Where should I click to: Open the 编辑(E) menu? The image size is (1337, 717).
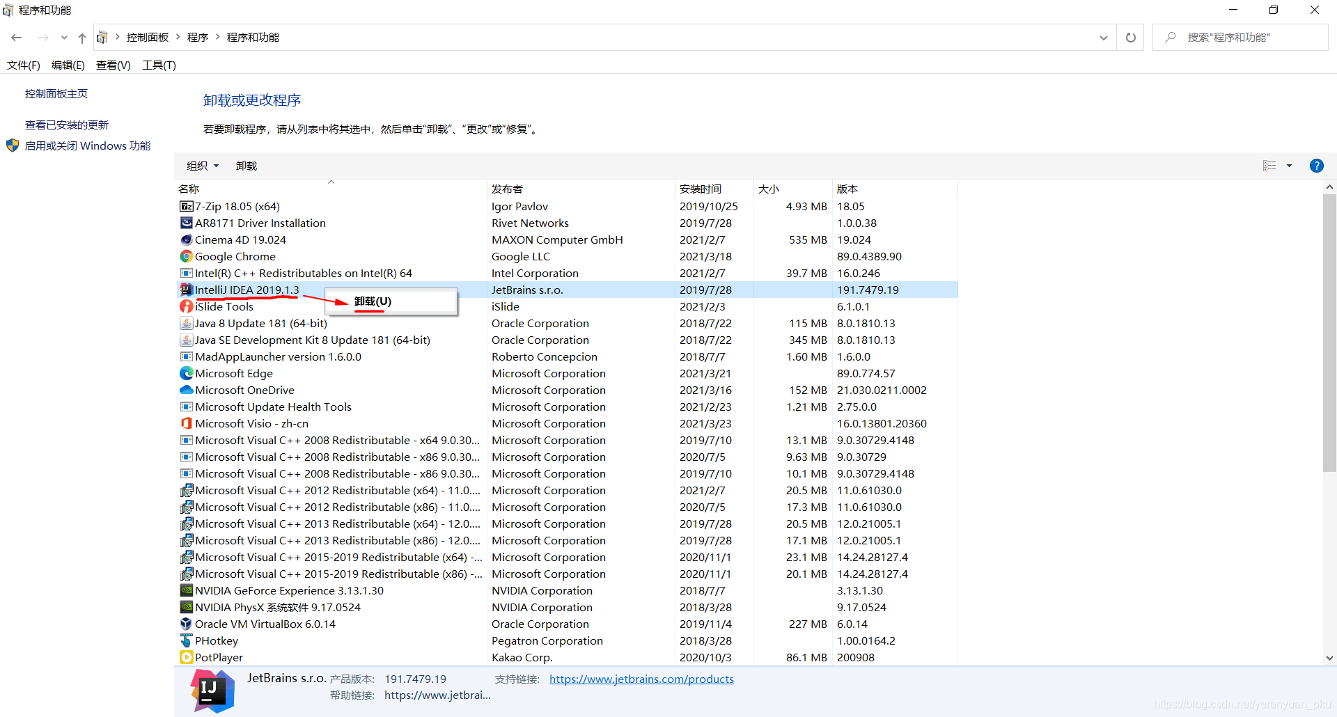pyautogui.click(x=68, y=65)
